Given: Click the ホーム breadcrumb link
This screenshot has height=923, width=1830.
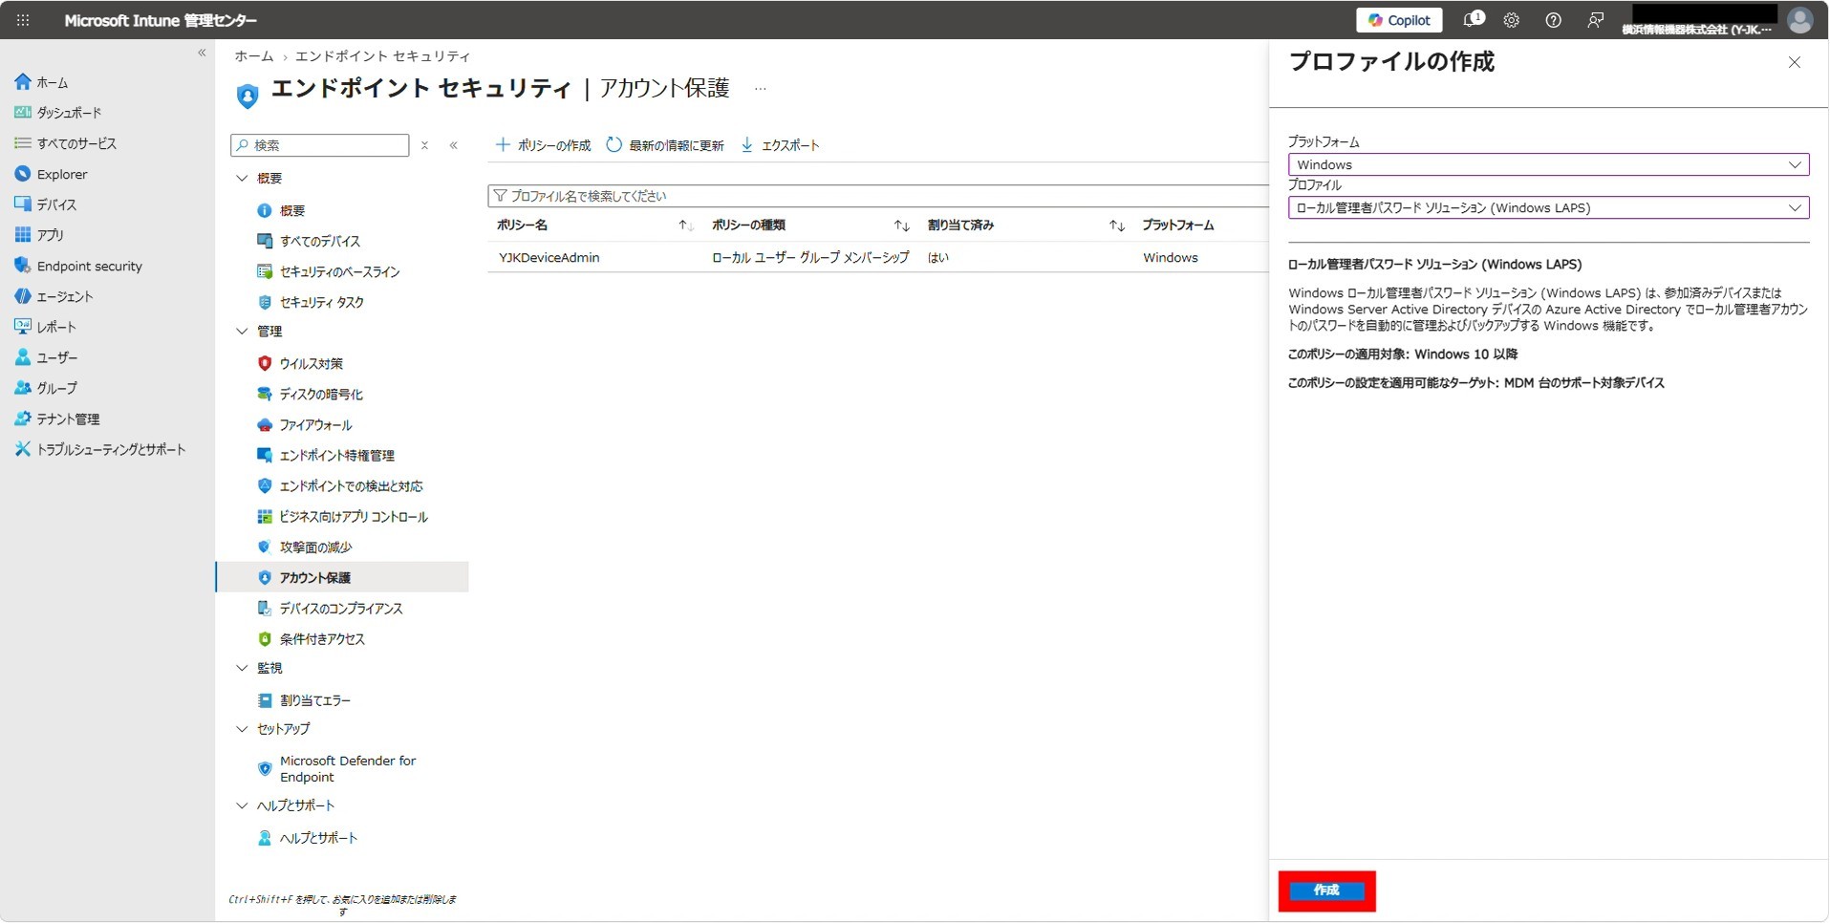Looking at the screenshot, I should (x=254, y=56).
